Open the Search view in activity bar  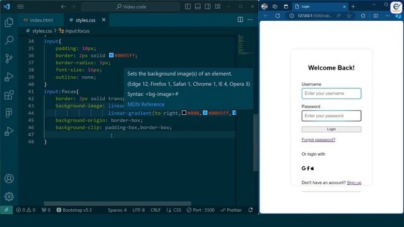tap(9, 40)
